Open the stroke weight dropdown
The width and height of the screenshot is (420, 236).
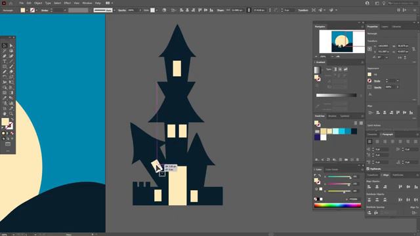(65, 10)
